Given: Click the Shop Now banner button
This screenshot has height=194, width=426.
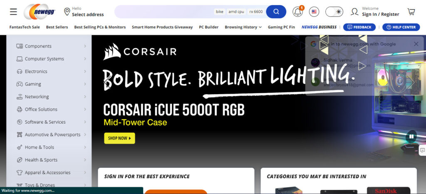Looking at the screenshot, I should coord(119,138).
